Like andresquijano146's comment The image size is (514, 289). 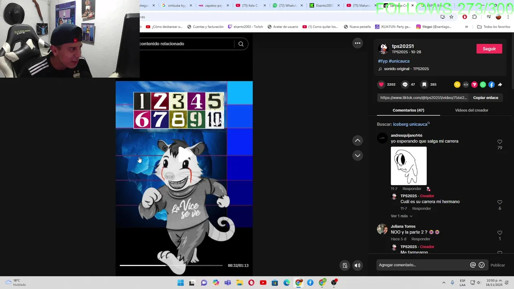click(500, 142)
